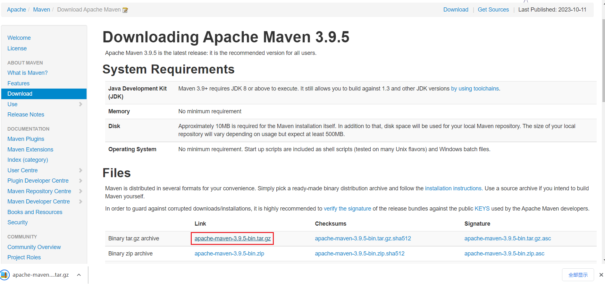
Task: Open Release Notes in sidebar
Action: click(26, 115)
